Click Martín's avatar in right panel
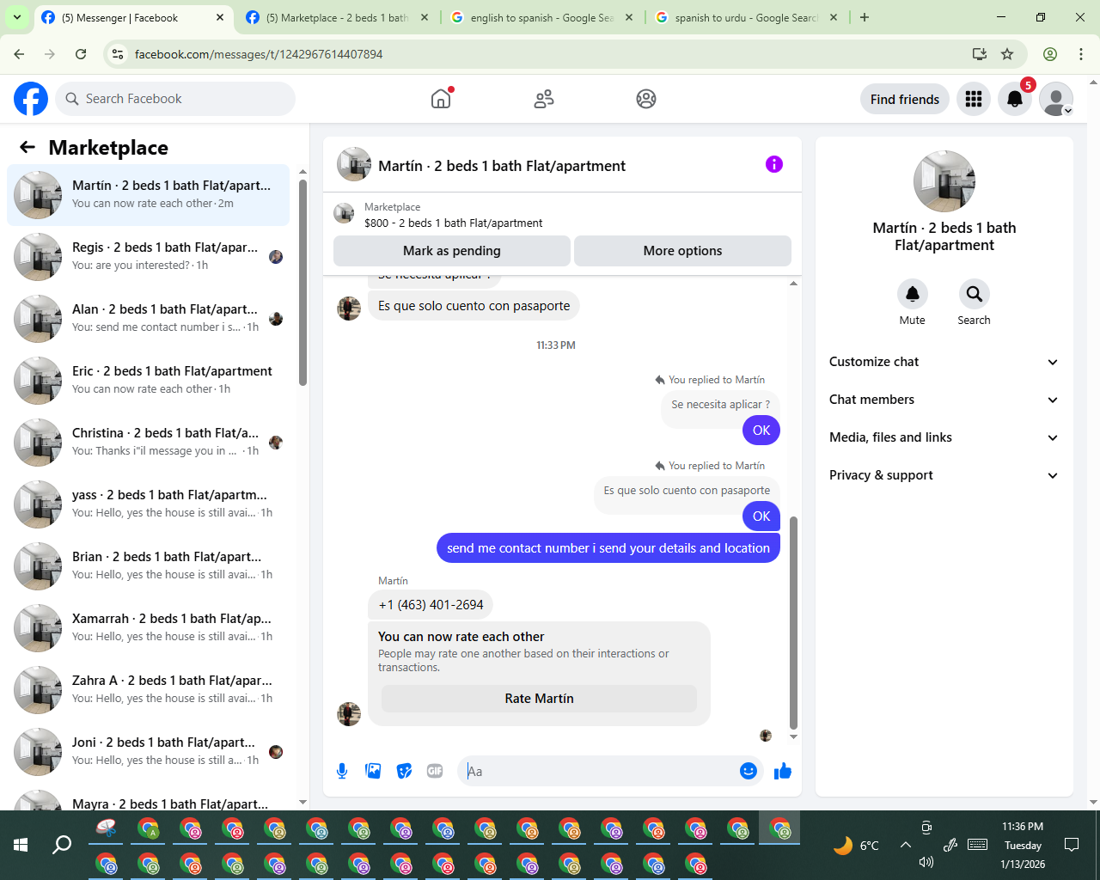1100x880 pixels. click(944, 181)
